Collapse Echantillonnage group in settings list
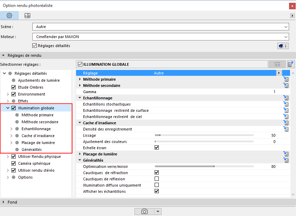 point(80,98)
